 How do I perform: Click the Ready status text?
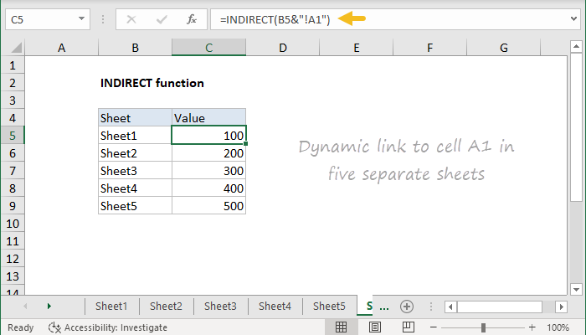click(x=21, y=327)
